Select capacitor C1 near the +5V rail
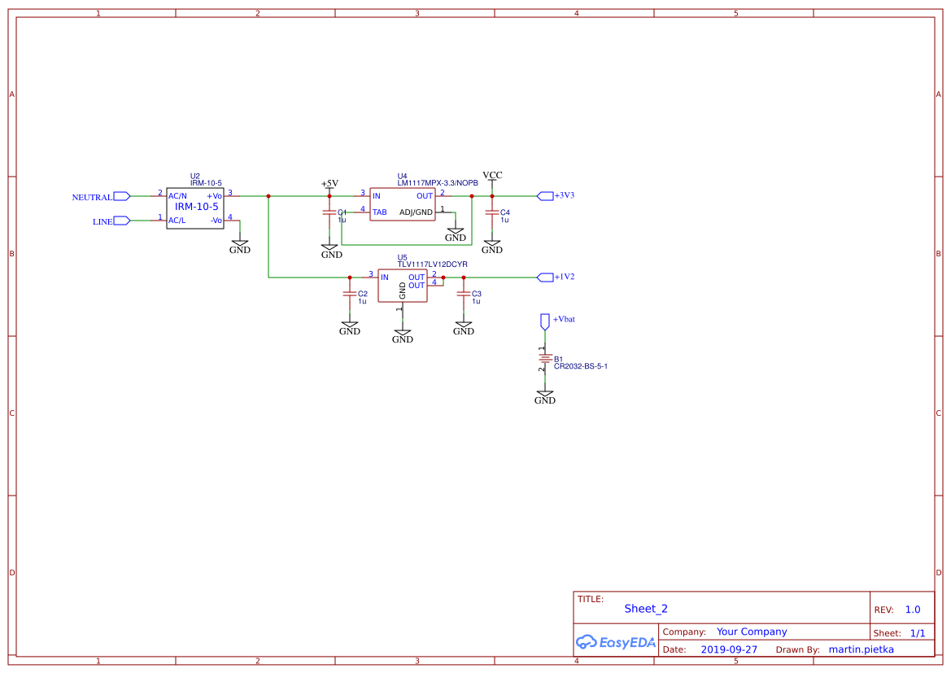951x673 pixels. (329, 213)
